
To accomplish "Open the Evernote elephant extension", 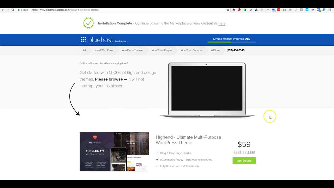I will coord(234,10).
